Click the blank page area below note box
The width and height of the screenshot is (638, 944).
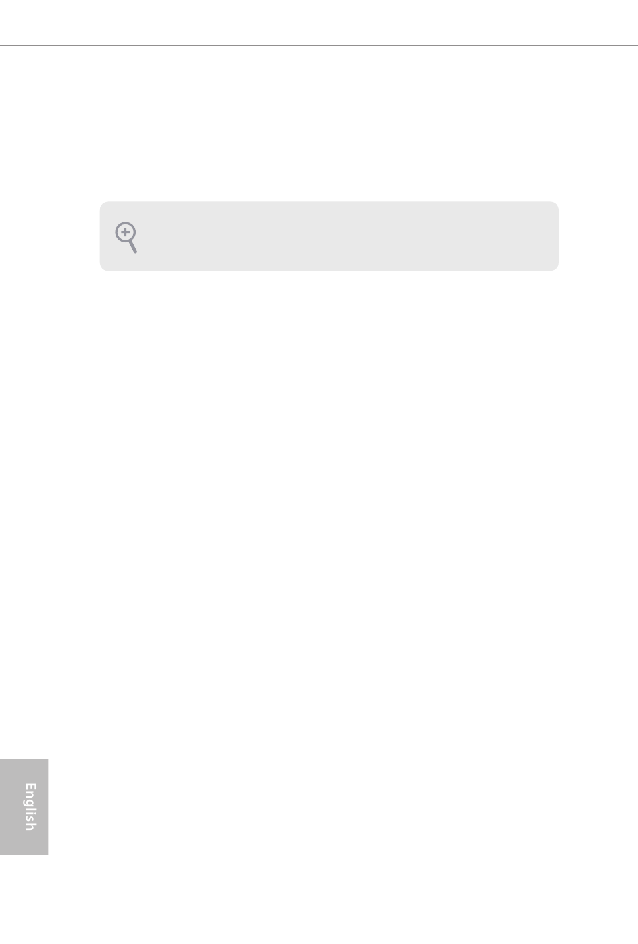(329, 510)
